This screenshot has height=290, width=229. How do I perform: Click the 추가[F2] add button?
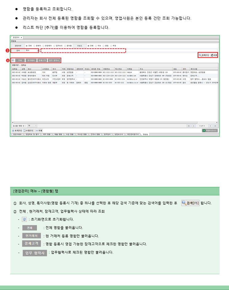tap(17, 131)
